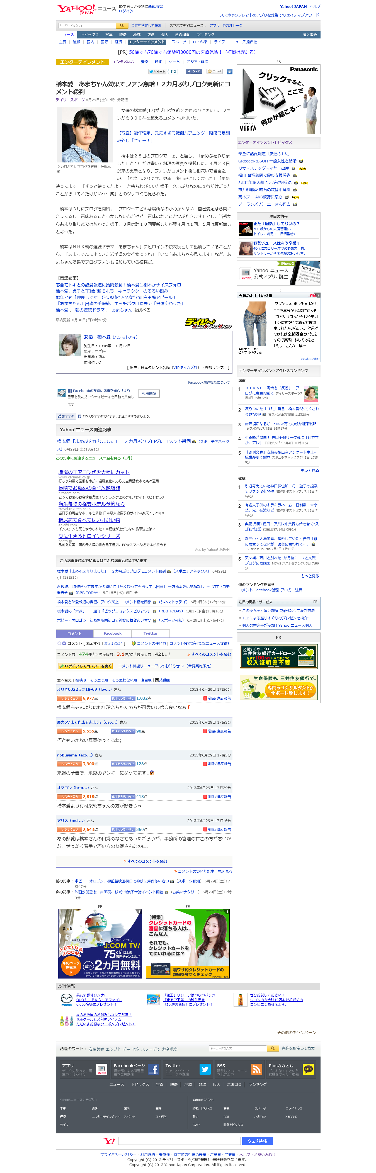This screenshot has width=376, height=1173.
Task: Click the Facebook おすすめ recommend button
Action: pos(66,416)
